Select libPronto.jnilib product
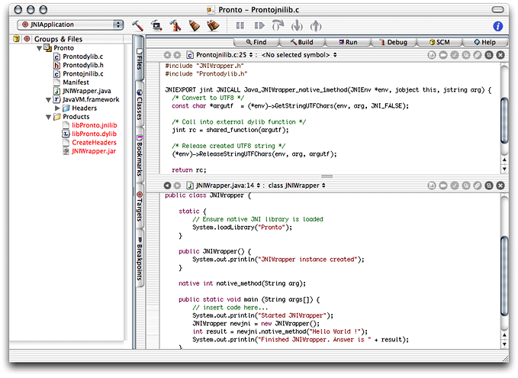Image resolution: width=518 pixels, height=378 pixels. click(x=90, y=125)
